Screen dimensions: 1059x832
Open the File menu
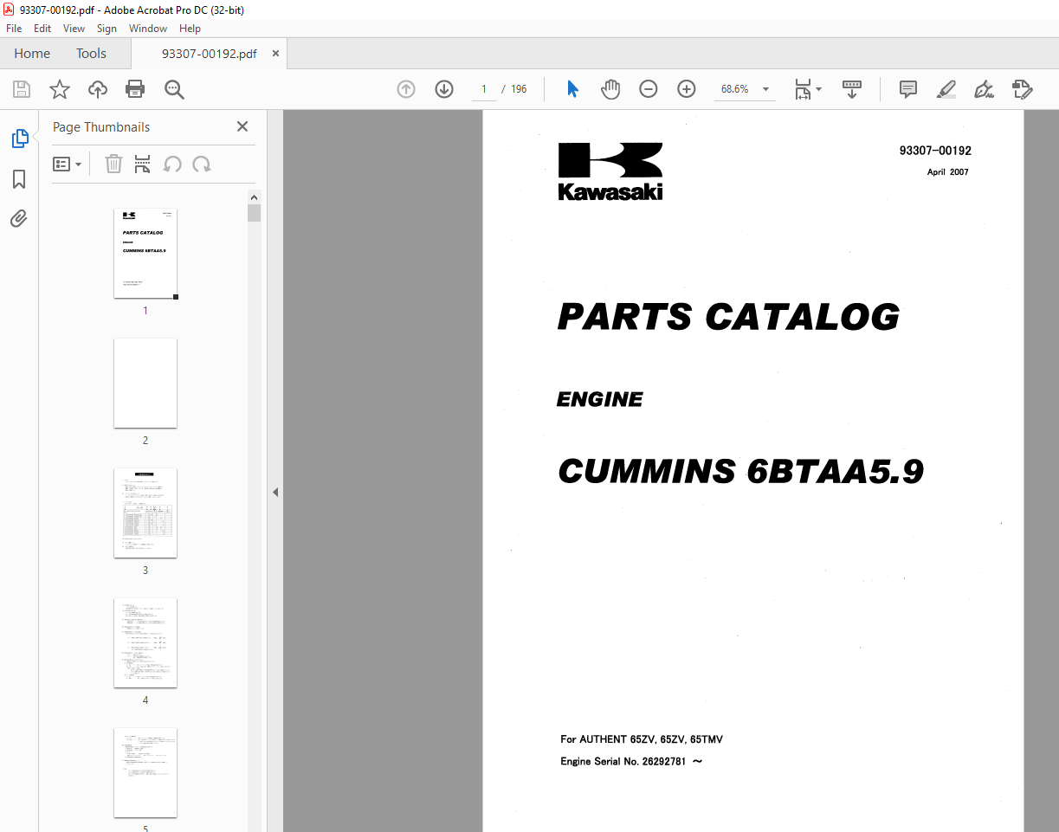pos(14,29)
